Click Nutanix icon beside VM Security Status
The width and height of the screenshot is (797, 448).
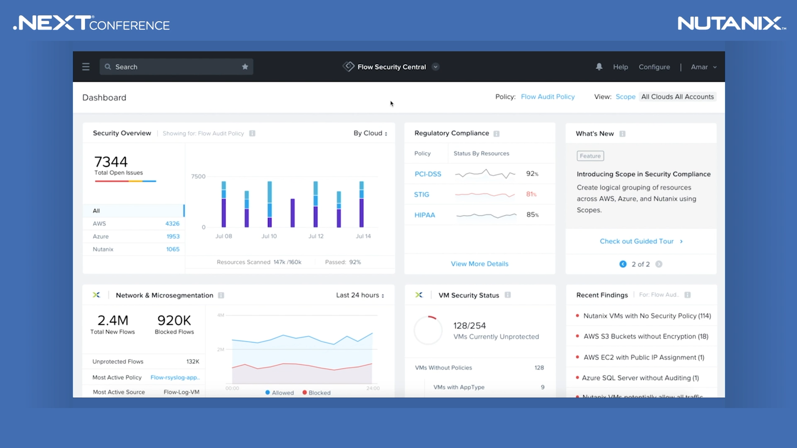pos(419,295)
